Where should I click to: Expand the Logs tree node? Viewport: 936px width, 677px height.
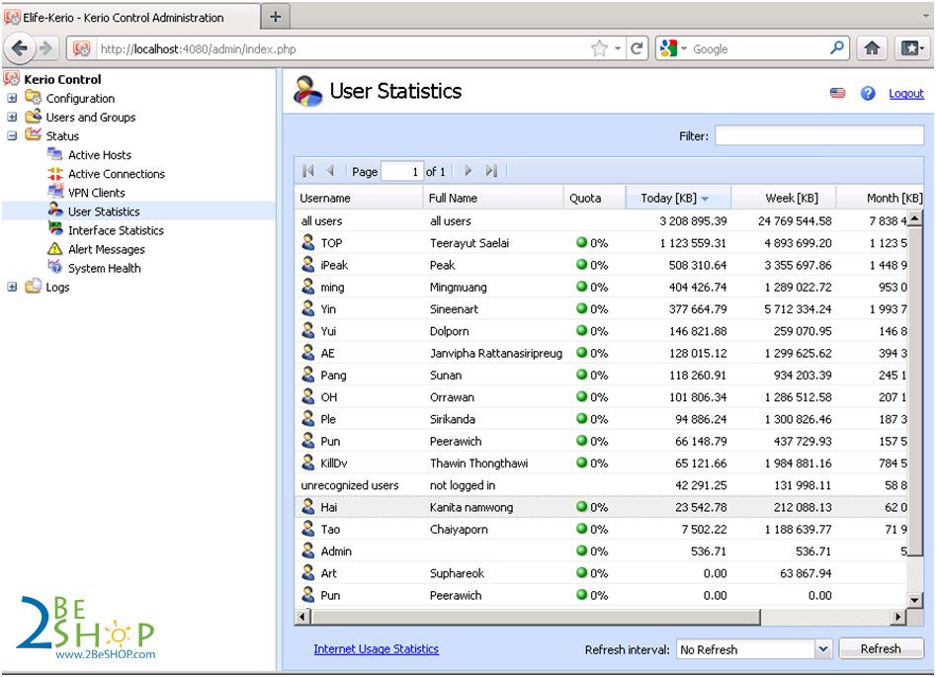coord(12,287)
